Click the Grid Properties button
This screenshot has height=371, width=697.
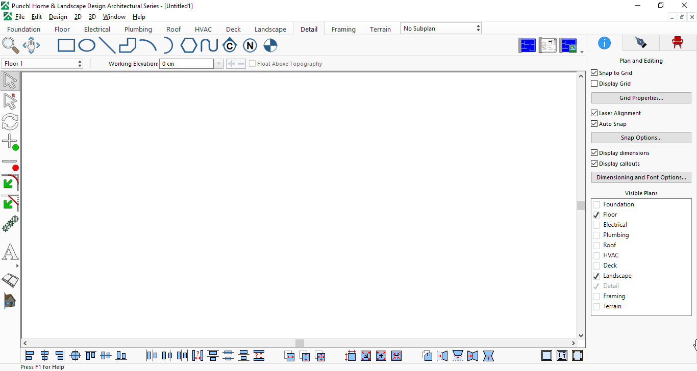click(x=641, y=98)
